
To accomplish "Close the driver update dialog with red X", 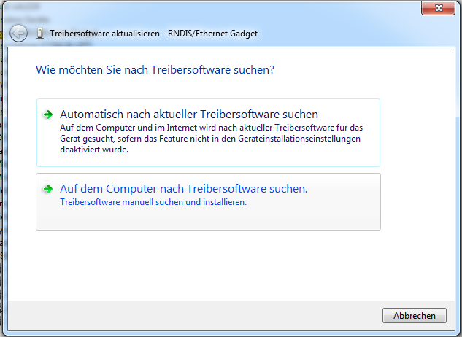I will (x=439, y=8).
